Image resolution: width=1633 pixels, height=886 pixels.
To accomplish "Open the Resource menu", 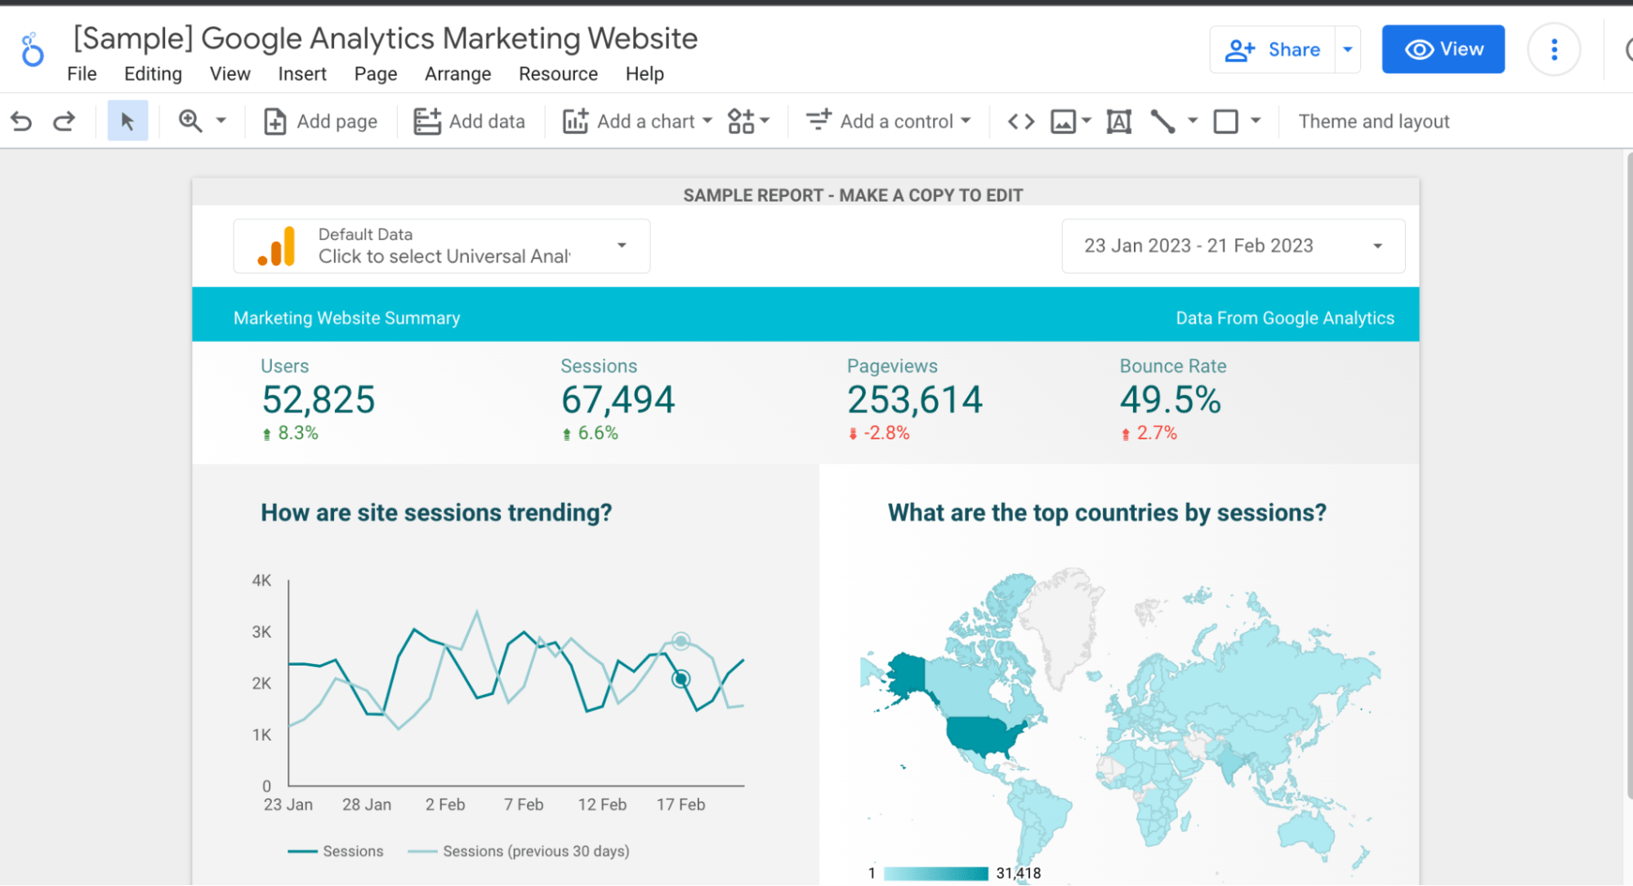I will [558, 74].
